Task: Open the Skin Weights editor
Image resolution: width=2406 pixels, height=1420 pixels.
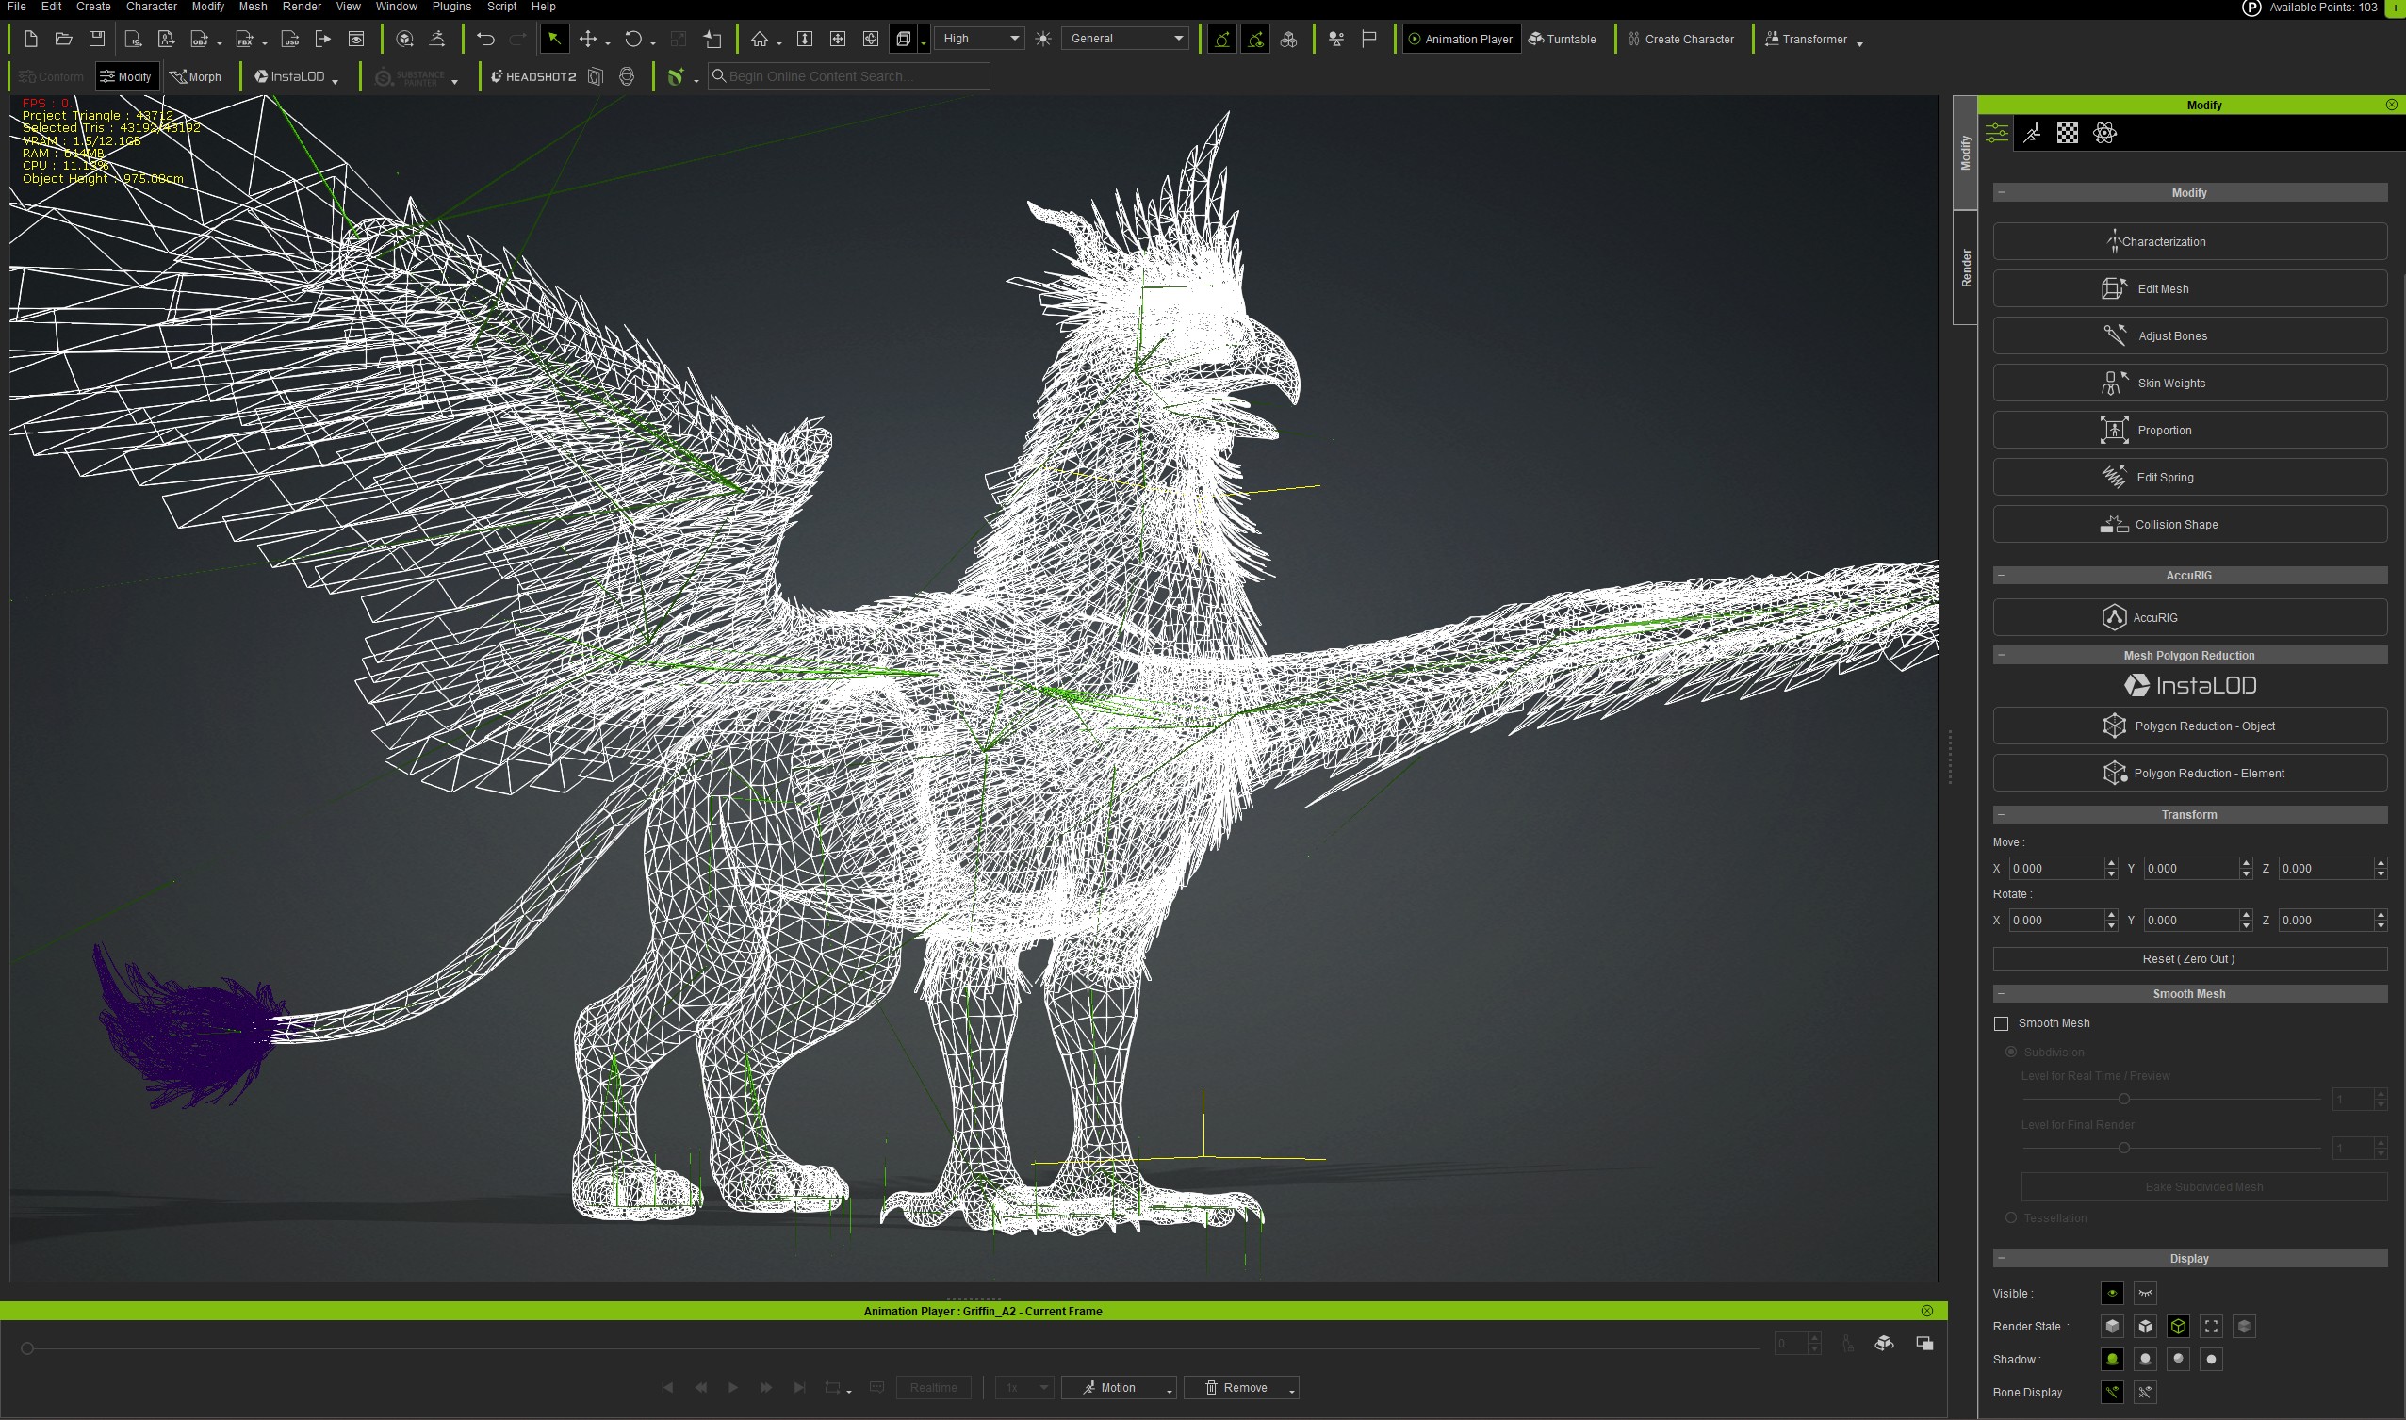Action: pos(2188,383)
